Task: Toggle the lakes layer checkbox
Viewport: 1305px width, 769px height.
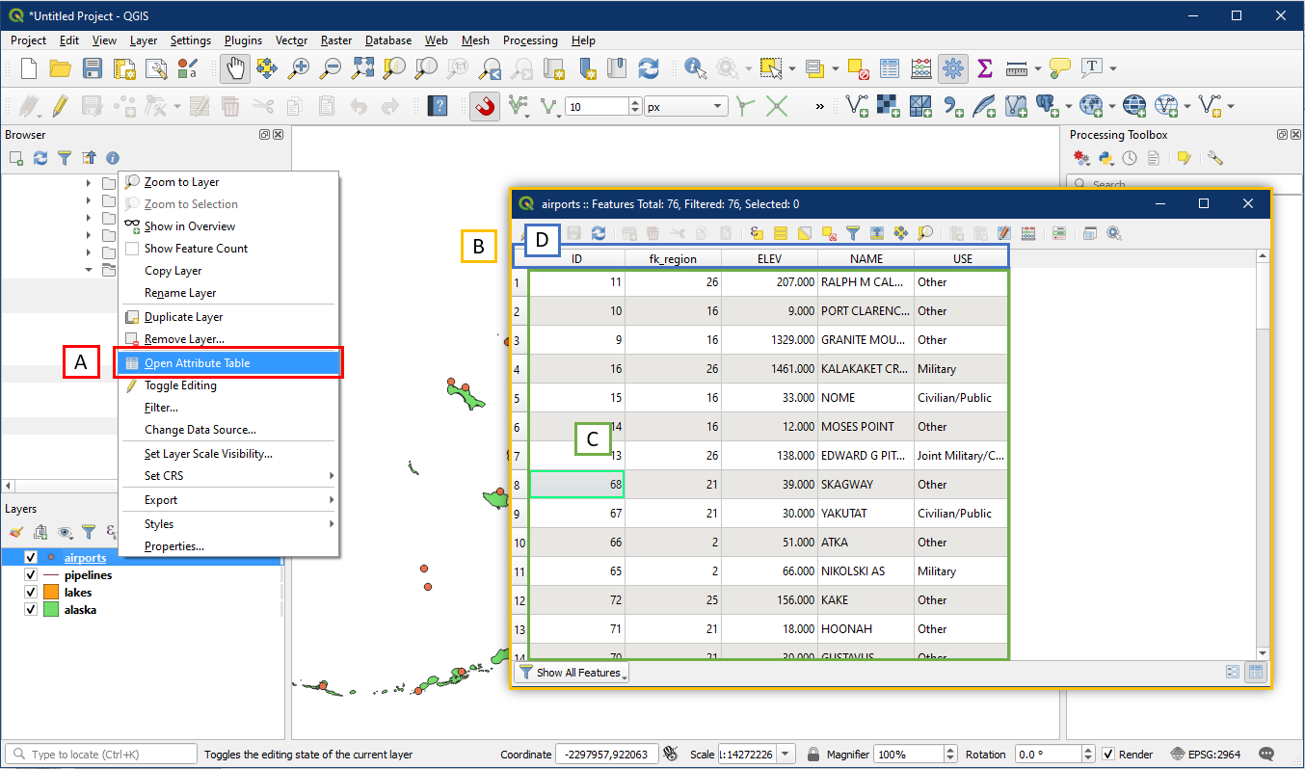Action: click(31, 593)
